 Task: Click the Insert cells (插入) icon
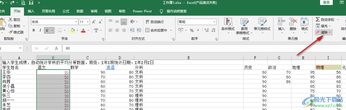point(281,26)
